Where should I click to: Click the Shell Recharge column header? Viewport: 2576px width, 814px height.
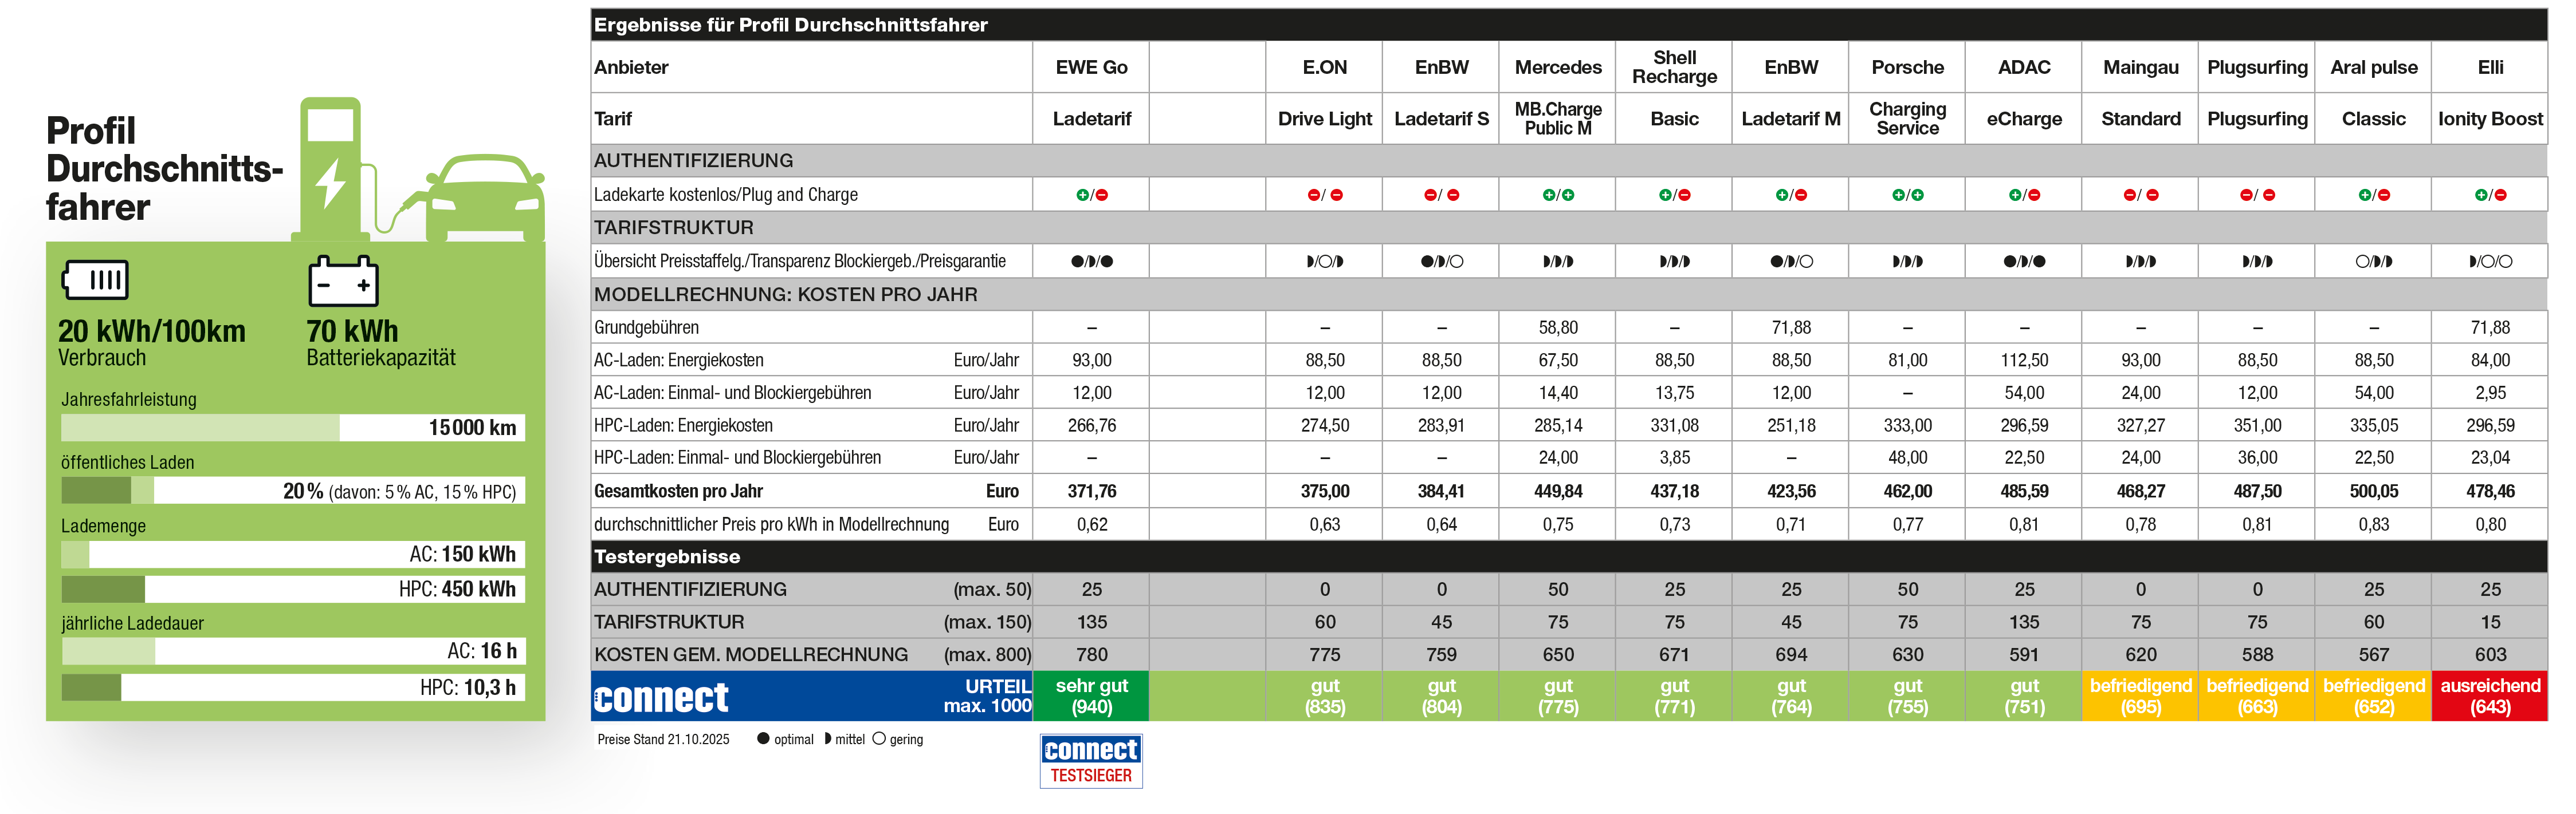[x=1674, y=67]
